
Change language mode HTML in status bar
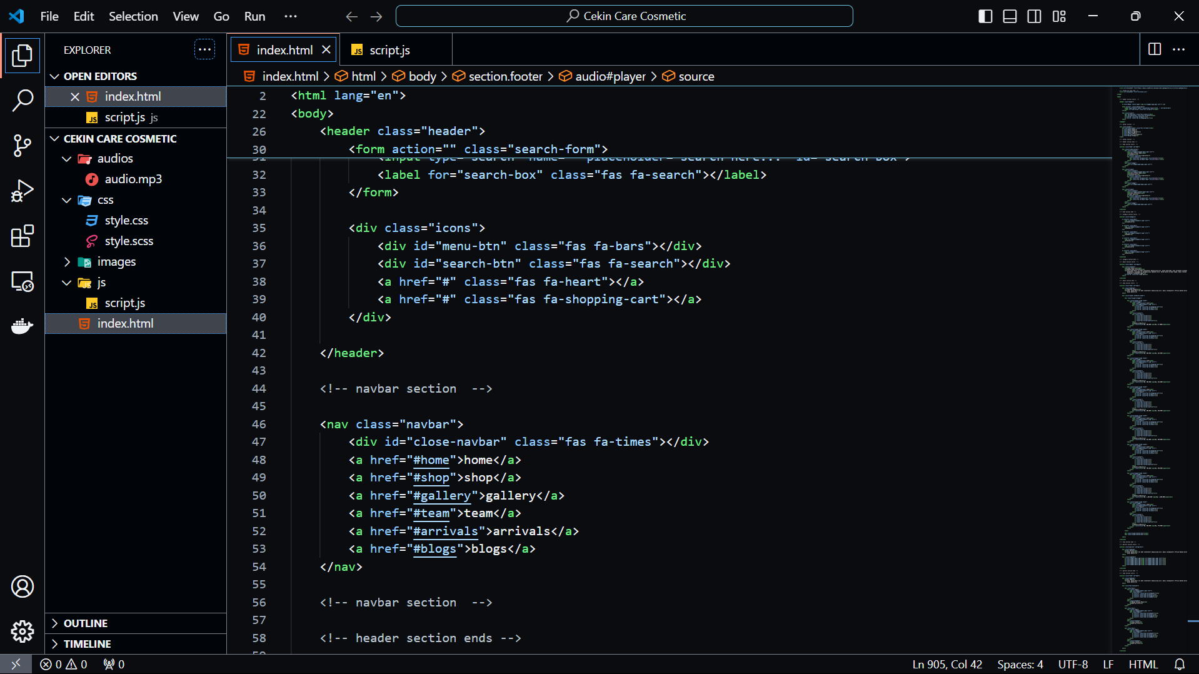pos(1143,664)
